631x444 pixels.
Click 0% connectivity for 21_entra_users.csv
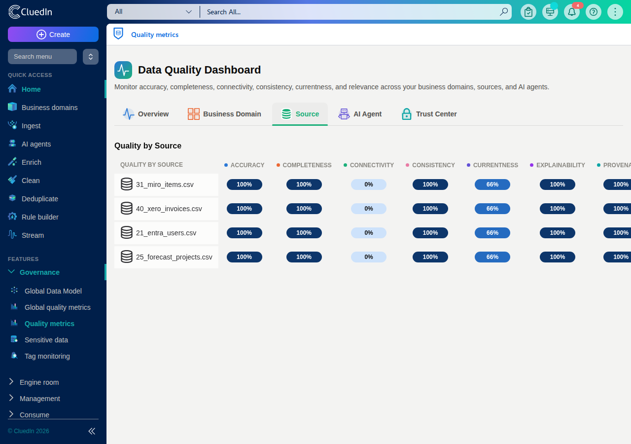pyautogui.click(x=369, y=233)
